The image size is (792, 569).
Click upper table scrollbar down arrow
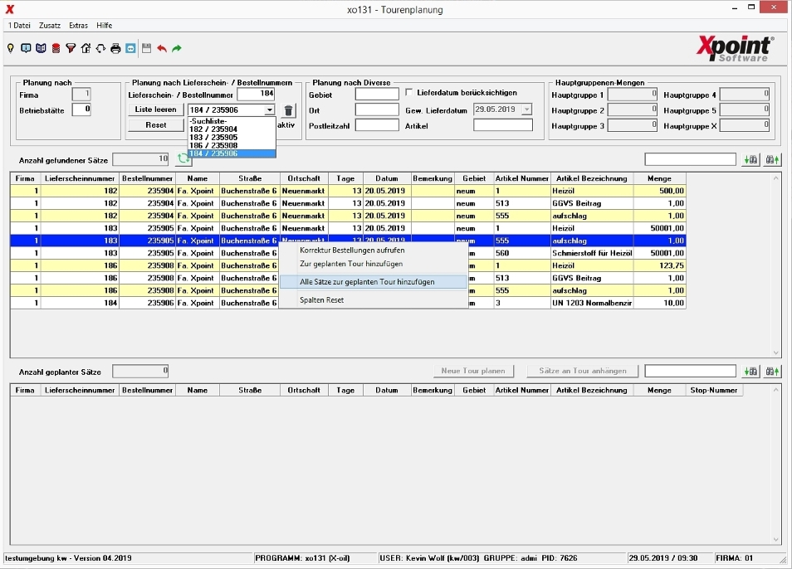coord(776,353)
